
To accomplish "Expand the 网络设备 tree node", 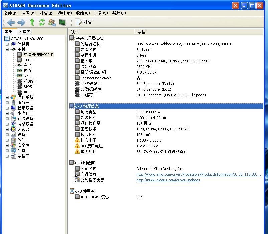I will (x=7, y=124).
